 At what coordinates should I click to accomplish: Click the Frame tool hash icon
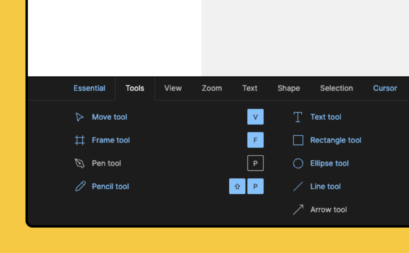point(79,140)
